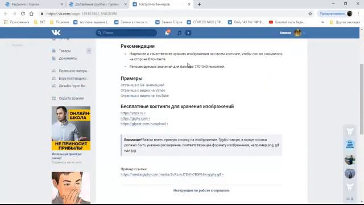Open Инструкция по работе с сервисом

201,190
